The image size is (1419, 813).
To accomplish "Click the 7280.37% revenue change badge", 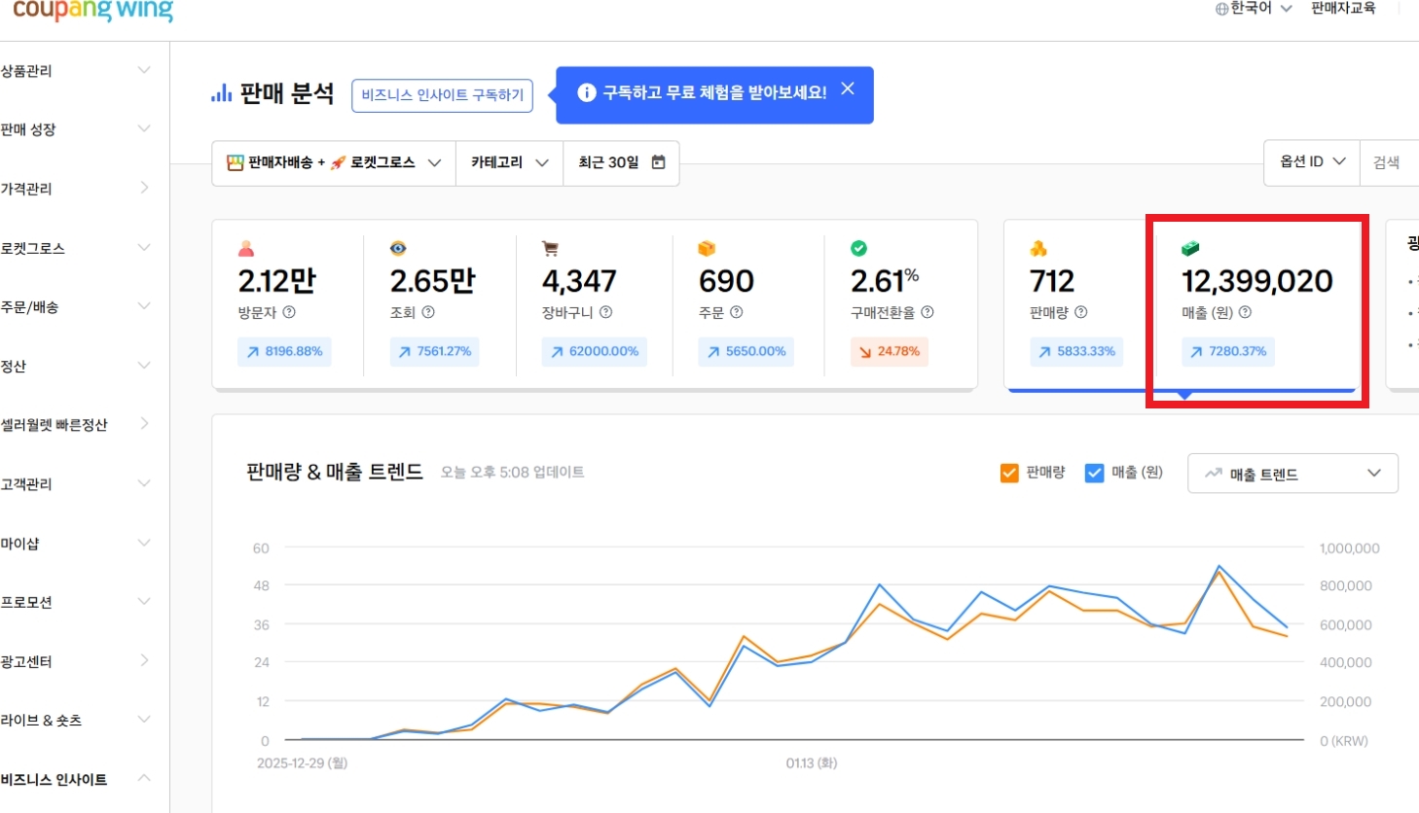I will 1228,351.
